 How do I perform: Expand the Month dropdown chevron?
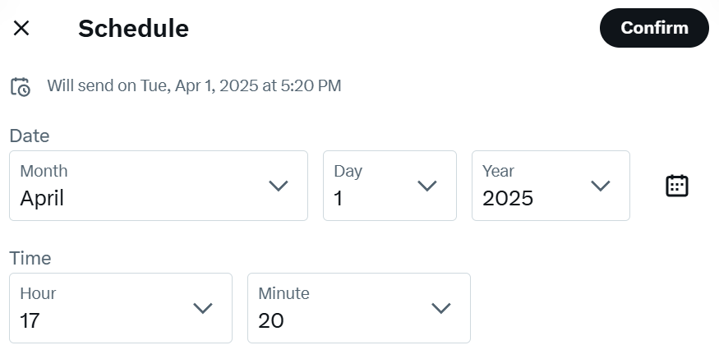pyautogui.click(x=279, y=186)
